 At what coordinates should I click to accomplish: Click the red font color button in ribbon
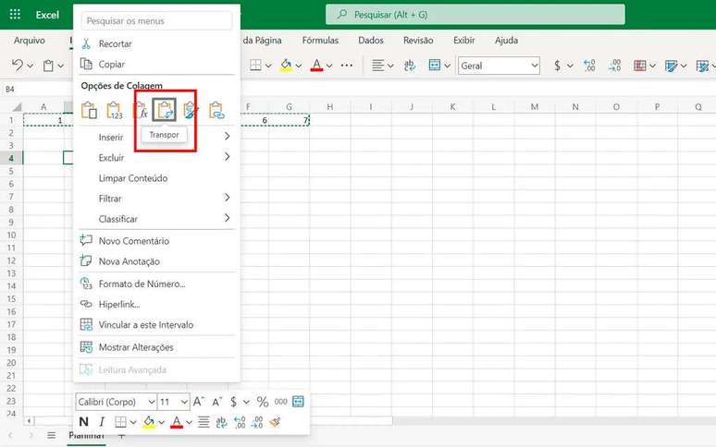[317, 66]
